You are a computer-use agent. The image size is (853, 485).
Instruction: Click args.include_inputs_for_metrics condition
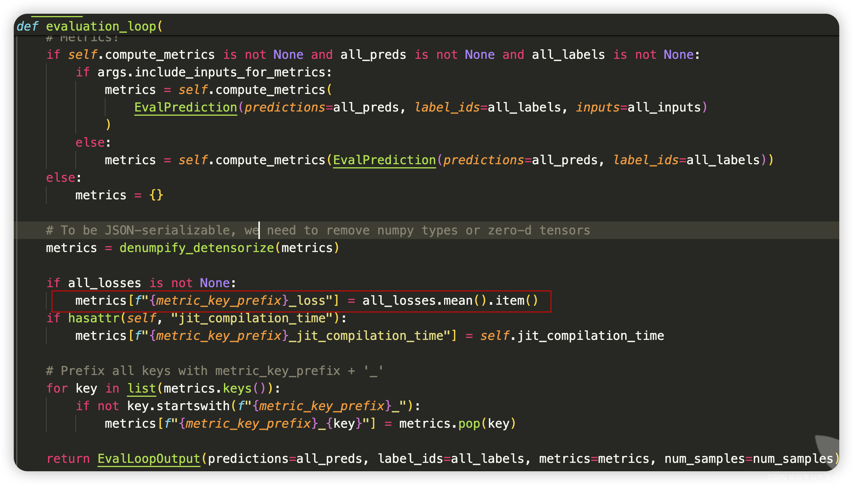[214, 72]
